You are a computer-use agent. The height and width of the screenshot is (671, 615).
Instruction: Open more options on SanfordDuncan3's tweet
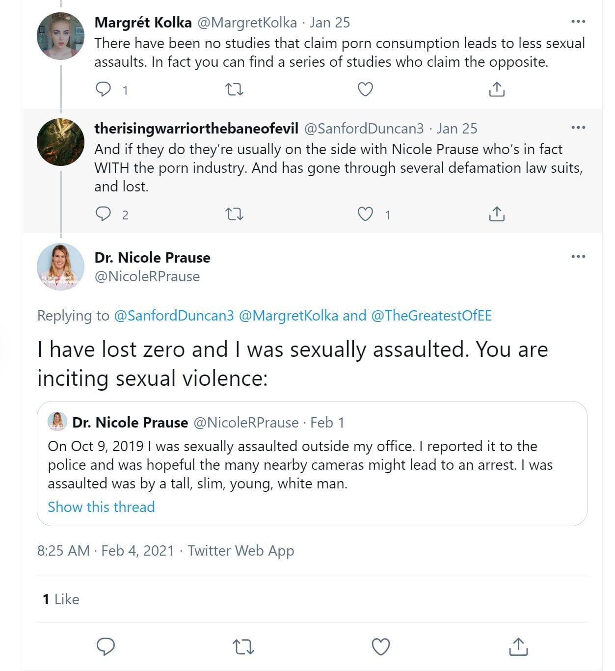tap(578, 128)
